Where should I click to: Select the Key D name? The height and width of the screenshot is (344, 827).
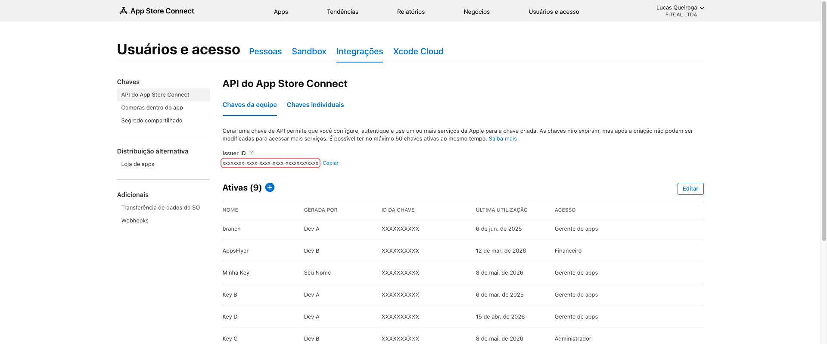click(x=230, y=317)
